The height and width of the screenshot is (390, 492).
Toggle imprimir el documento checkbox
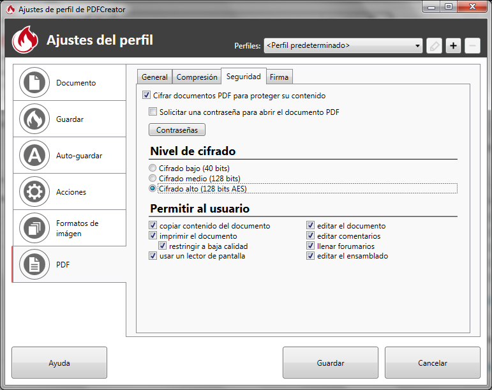[153, 236]
